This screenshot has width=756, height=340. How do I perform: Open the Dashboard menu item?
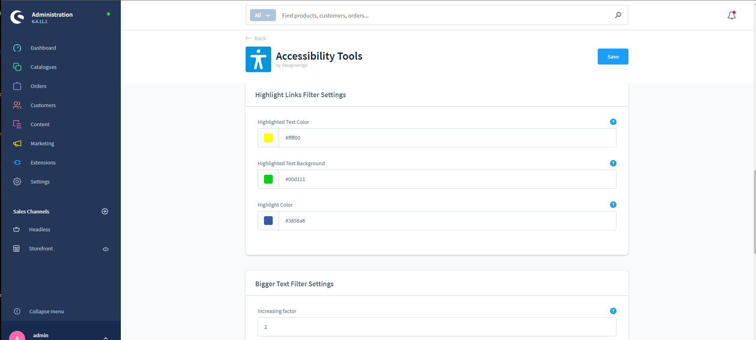43,48
